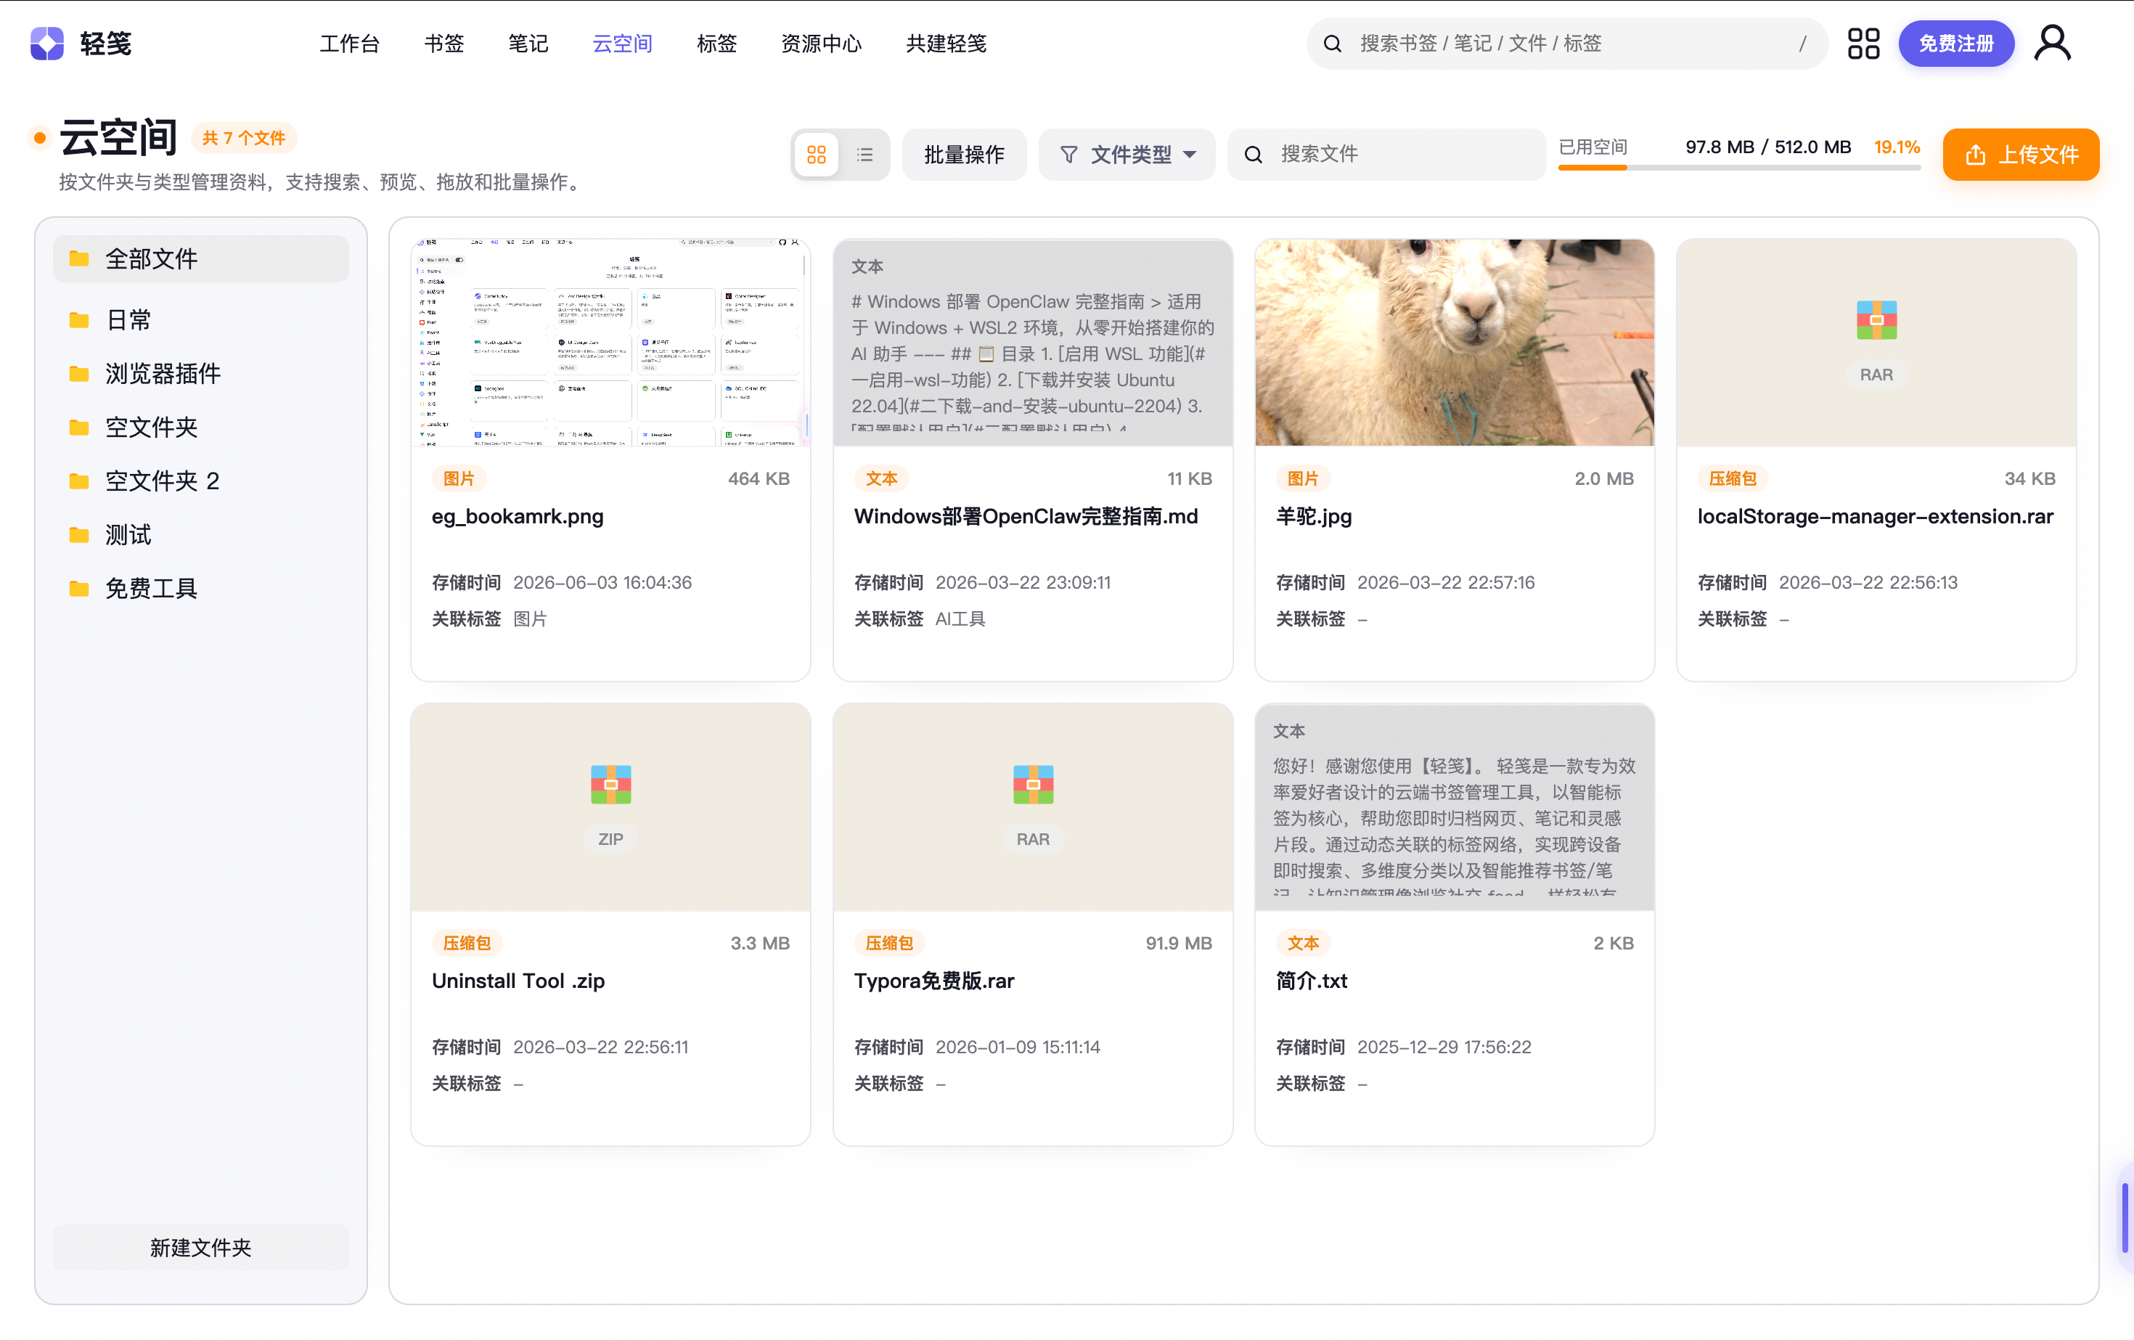Screen dimensions: 2134x1340
Task: Click the 批量操作 button
Action: pyautogui.click(x=964, y=154)
